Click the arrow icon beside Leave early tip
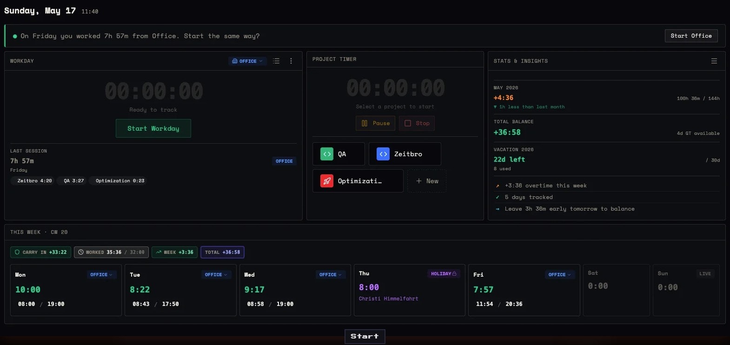This screenshot has width=730, height=345. point(498,209)
